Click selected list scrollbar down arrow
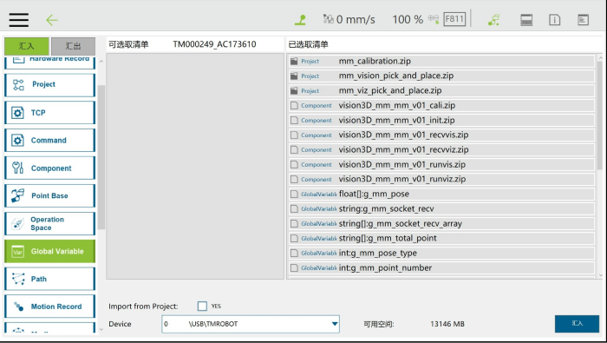This screenshot has height=343, width=607. [600, 275]
